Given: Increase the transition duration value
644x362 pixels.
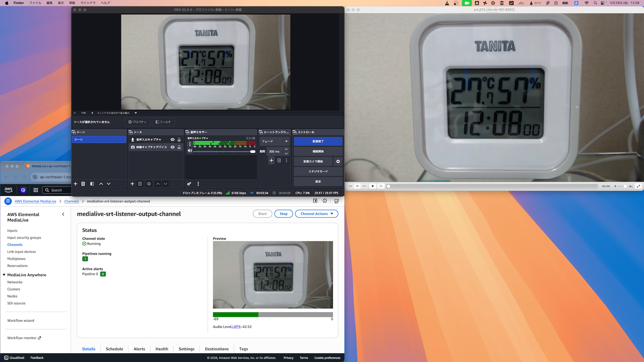Looking at the screenshot, I should pos(286,149).
